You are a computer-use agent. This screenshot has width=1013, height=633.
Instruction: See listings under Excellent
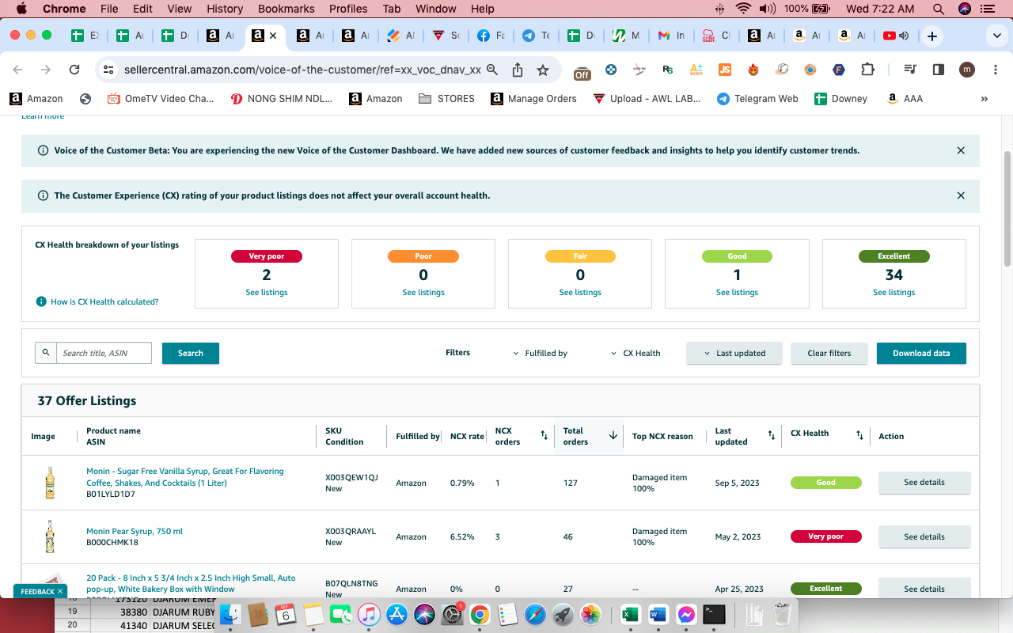(x=894, y=293)
